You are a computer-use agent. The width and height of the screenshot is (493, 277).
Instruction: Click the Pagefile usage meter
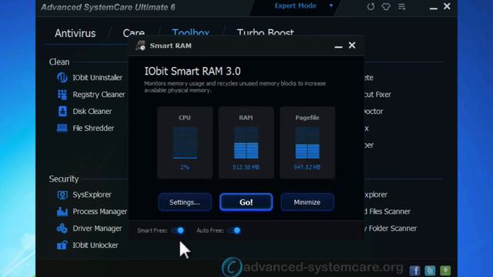307,143
